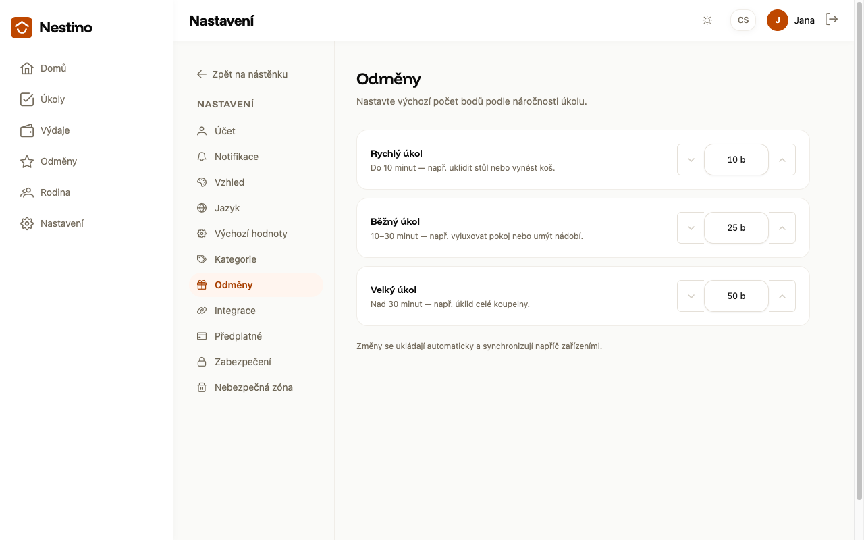864x540 pixels.
Task: Toggle the light/dark theme sun icon
Action: click(707, 20)
